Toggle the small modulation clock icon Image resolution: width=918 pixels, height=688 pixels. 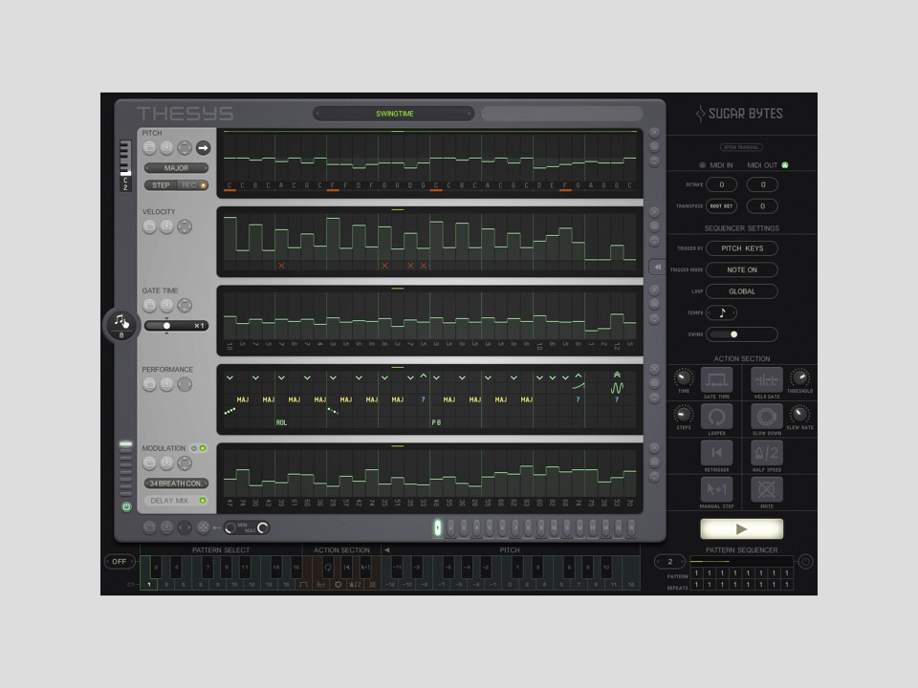(x=194, y=448)
